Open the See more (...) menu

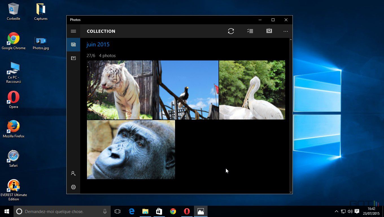pyautogui.click(x=285, y=31)
